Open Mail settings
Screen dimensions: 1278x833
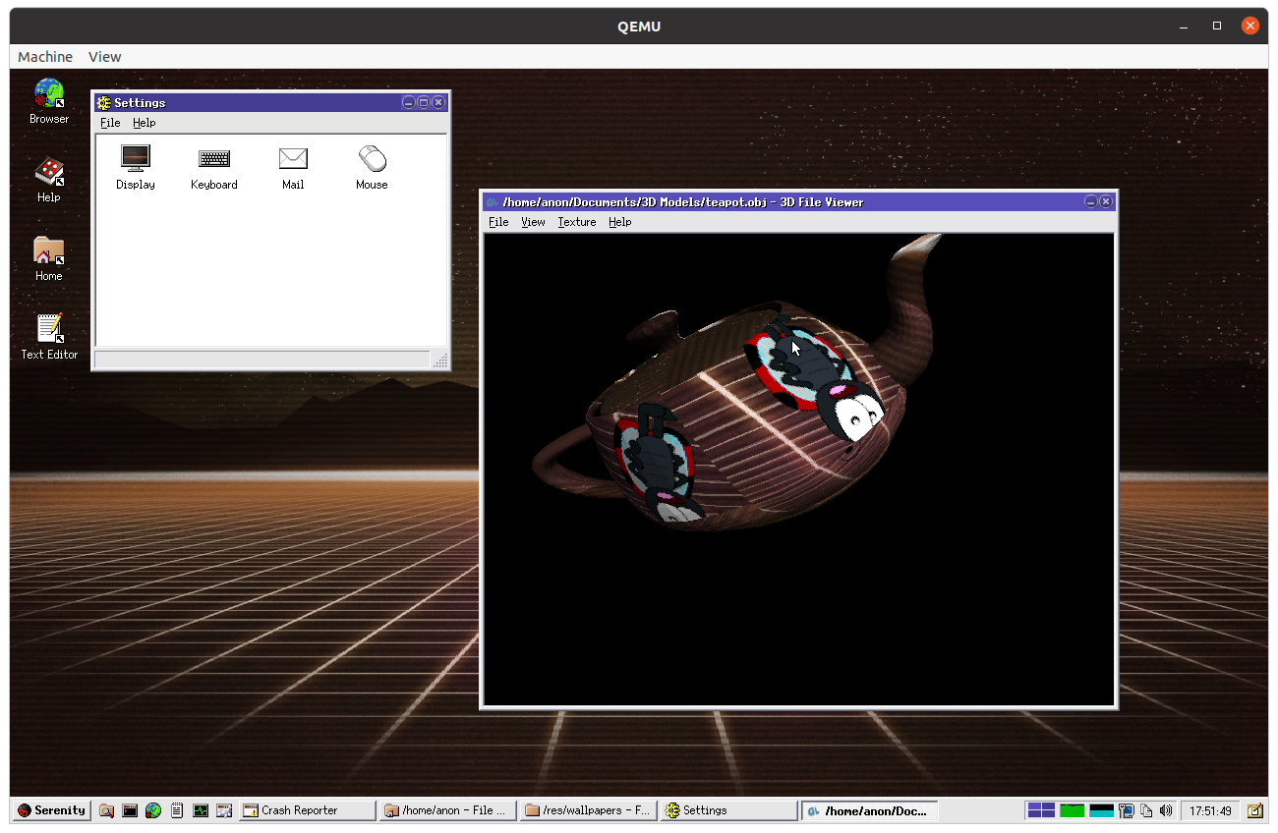click(x=293, y=162)
